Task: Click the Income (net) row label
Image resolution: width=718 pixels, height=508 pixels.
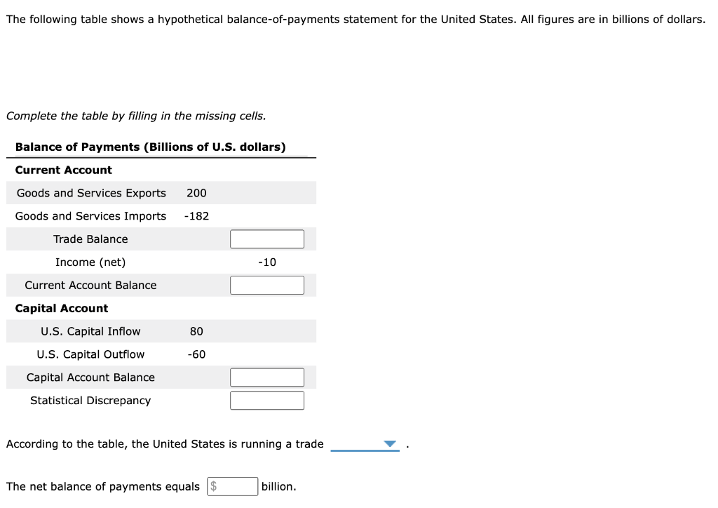Action: click(90, 262)
